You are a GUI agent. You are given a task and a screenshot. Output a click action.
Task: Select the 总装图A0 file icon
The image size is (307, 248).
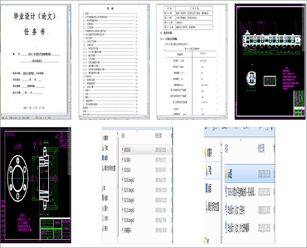[123, 230]
